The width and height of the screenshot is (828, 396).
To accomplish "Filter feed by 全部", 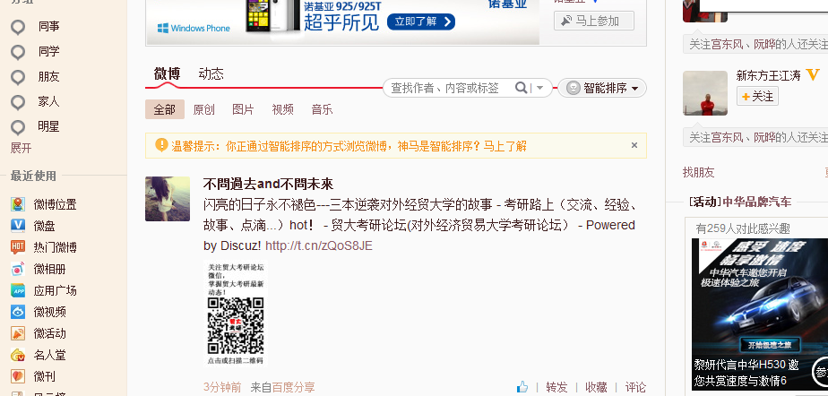I will [x=165, y=109].
